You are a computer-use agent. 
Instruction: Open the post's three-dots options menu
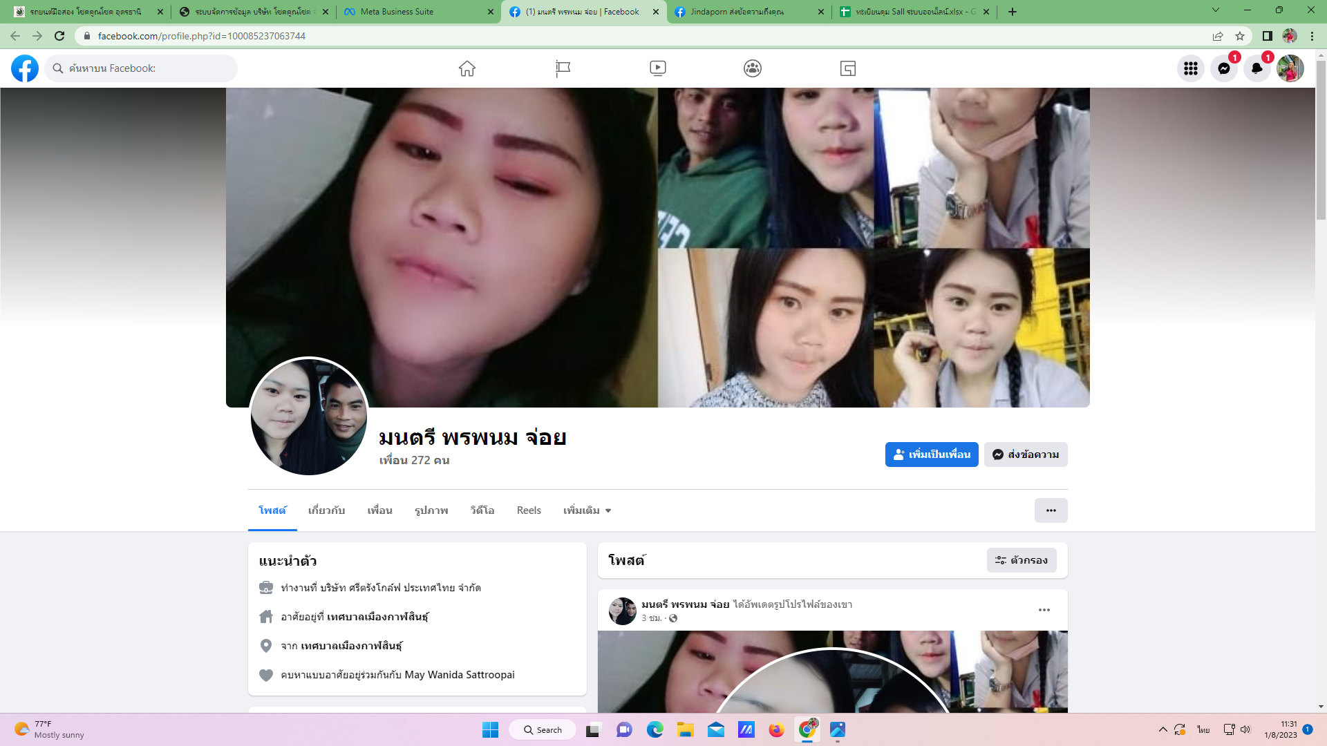[1044, 610]
